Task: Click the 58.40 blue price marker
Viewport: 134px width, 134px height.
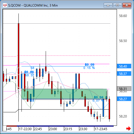Action: (x=124, y=66)
